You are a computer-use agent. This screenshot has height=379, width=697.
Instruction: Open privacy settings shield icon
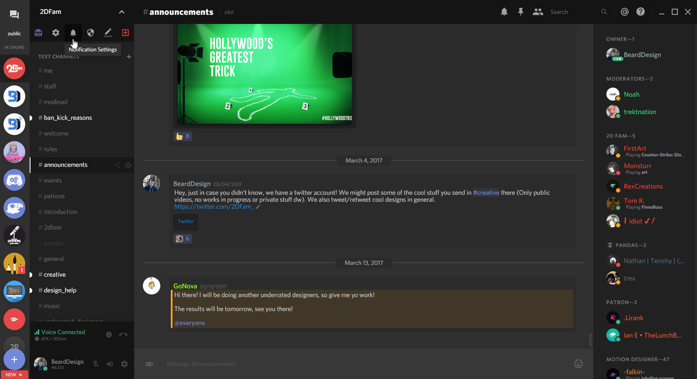(x=91, y=33)
